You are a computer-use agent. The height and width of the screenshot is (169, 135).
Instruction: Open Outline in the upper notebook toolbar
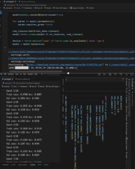click(x=90, y=8)
